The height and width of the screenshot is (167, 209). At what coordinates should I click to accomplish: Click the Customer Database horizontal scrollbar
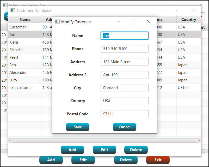click(104, 141)
